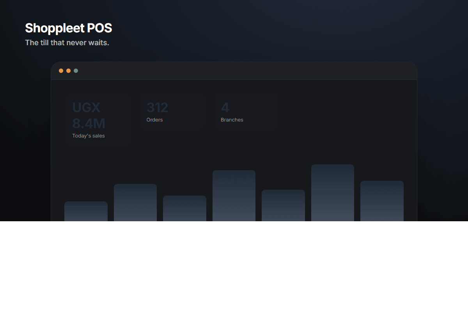The image size is (468, 335).
Task: Select the "Orders" label
Action: pyautogui.click(x=155, y=120)
